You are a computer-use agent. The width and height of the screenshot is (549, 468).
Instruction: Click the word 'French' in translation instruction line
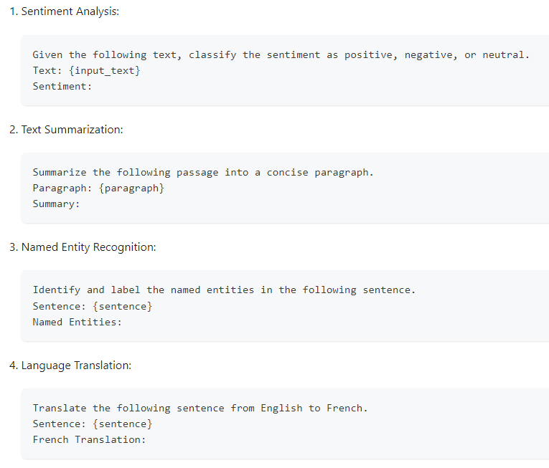[344, 409]
